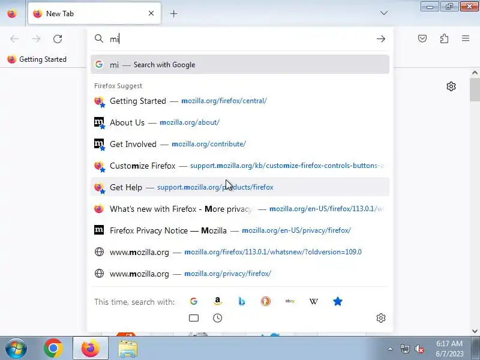Open a new tab with plus button
This screenshot has width=480, height=360.
point(173,13)
